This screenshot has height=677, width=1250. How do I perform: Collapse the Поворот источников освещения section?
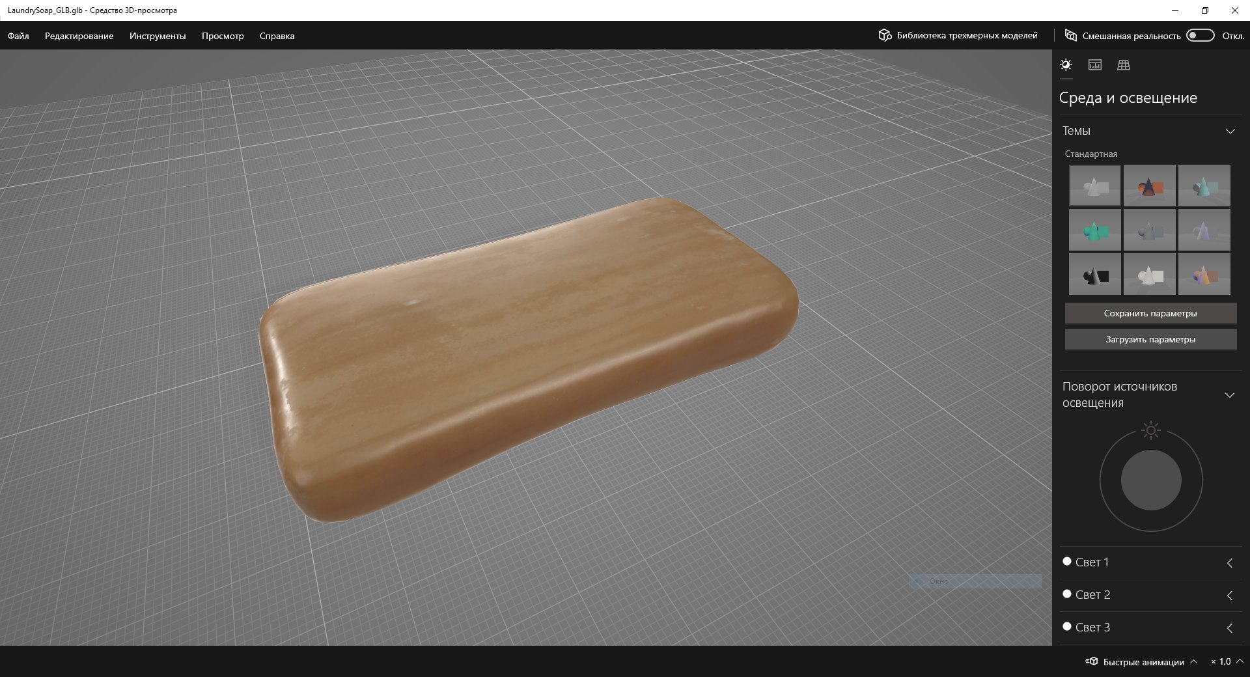point(1230,395)
